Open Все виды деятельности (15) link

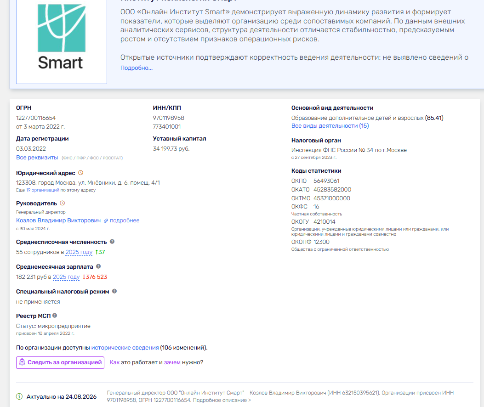(x=330, y=126)
